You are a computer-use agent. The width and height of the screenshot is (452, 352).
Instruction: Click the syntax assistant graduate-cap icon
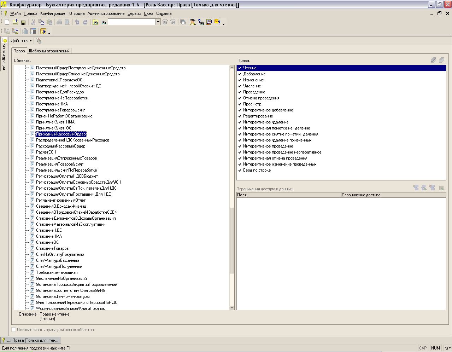point(193,22)
